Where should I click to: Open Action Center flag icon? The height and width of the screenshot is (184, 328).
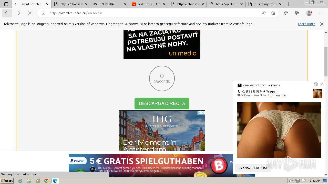(x=303, y=181)
